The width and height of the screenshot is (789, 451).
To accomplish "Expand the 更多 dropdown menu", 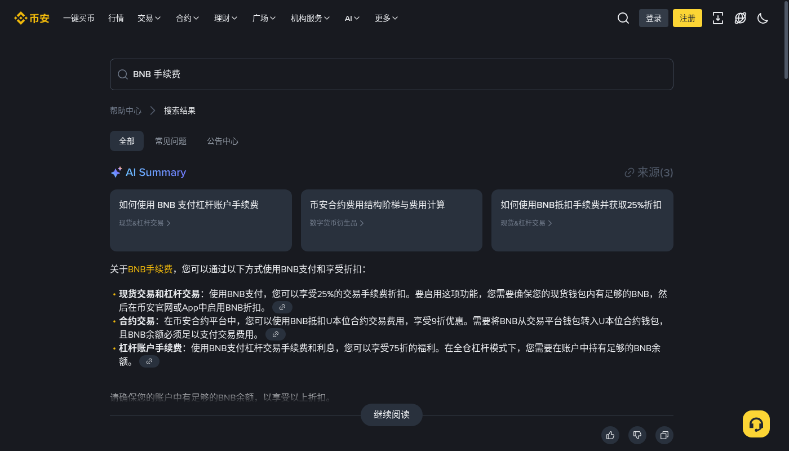I will point(387,18).
